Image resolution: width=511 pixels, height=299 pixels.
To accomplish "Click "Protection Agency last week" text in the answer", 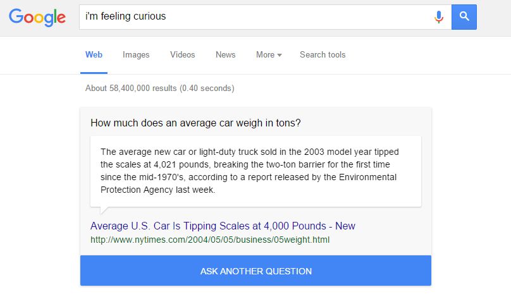I will [x=157, y=190].
